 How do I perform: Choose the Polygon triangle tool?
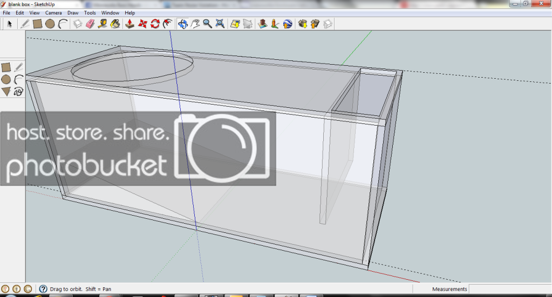pyautogui.click(x=6, y=92)
